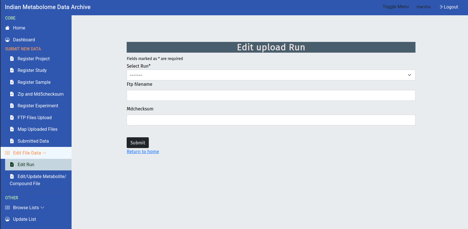Click the Edit Run file icon
Image resolution: width=468 pixels, height=229 pixels.
pyautogui.click(x=12, y=164)
